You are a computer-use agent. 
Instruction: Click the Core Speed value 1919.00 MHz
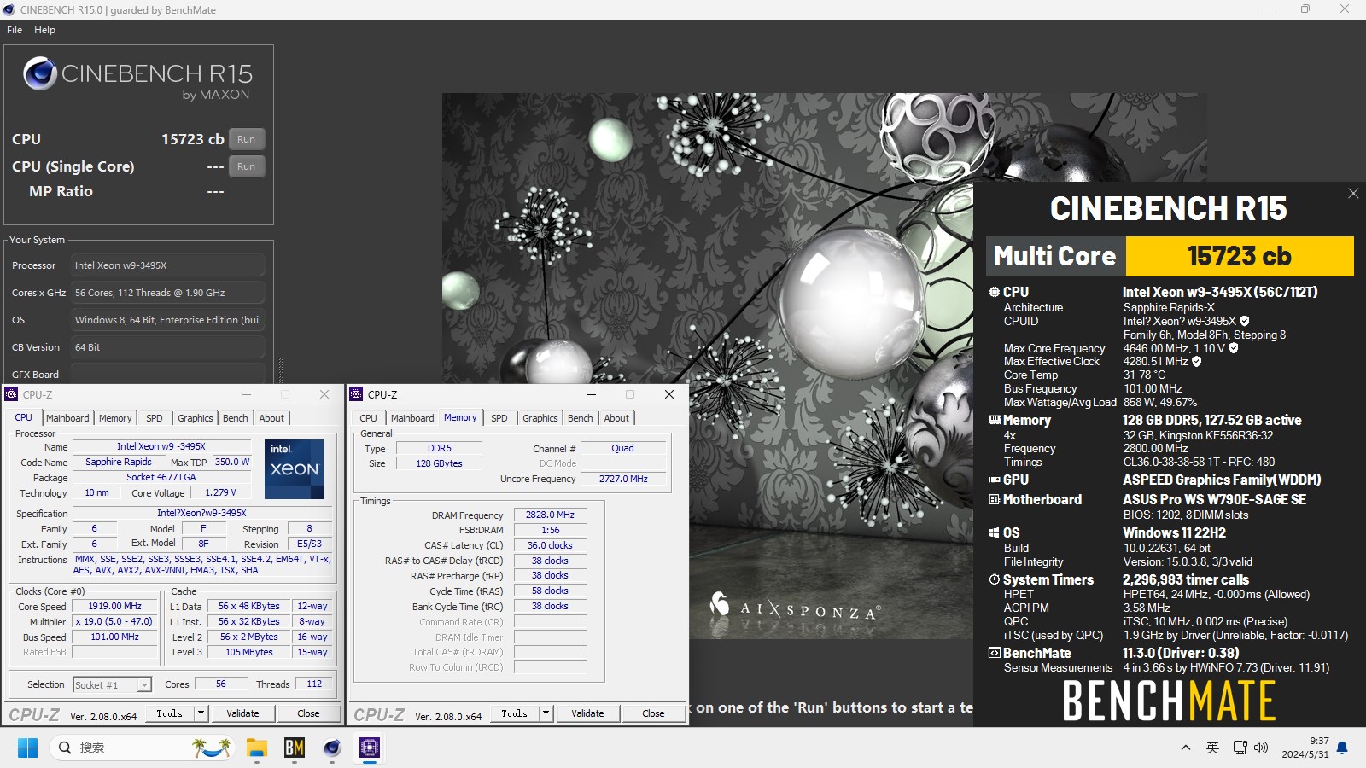coord(114,606)
